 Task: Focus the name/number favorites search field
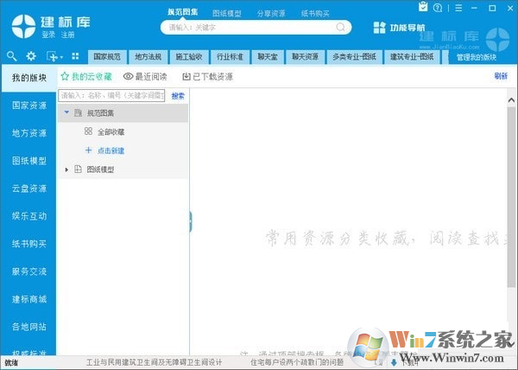(111, 96)
